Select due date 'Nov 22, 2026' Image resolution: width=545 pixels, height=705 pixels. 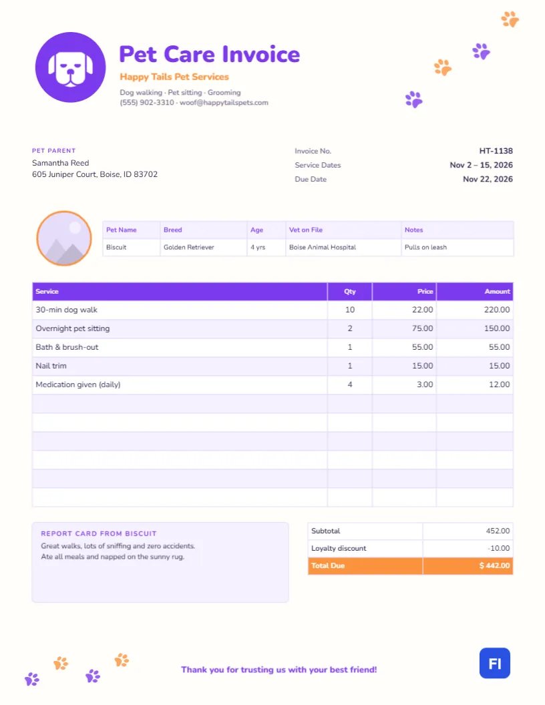point(488,179)
